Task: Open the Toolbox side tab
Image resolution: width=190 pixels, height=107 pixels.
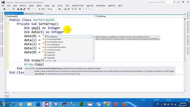Action: (2, 27)
